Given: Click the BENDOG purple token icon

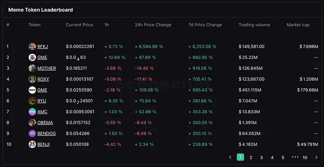Looking at the screenshot, I should pyautogui.click(x=32, y=133).
